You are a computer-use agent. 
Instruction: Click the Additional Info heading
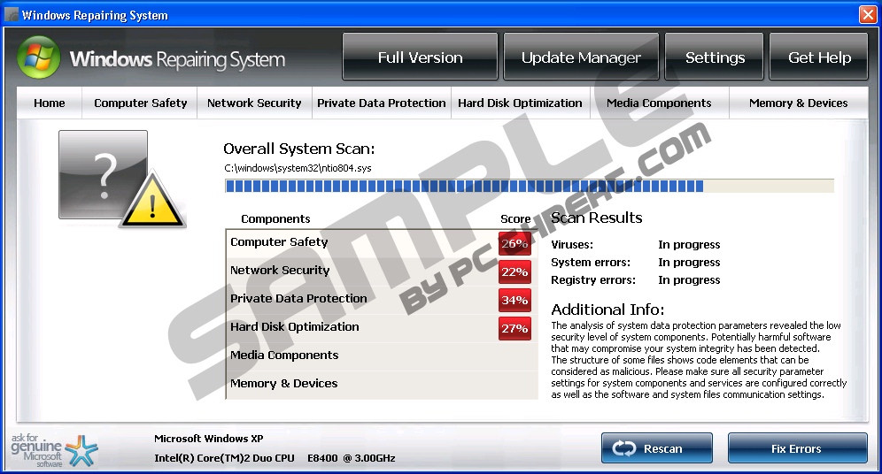tap(607, 310)
